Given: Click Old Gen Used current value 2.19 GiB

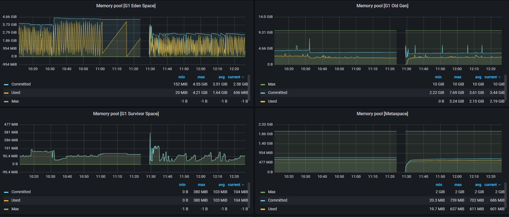Looking at the screenshot, I should (x=497, y=101).
